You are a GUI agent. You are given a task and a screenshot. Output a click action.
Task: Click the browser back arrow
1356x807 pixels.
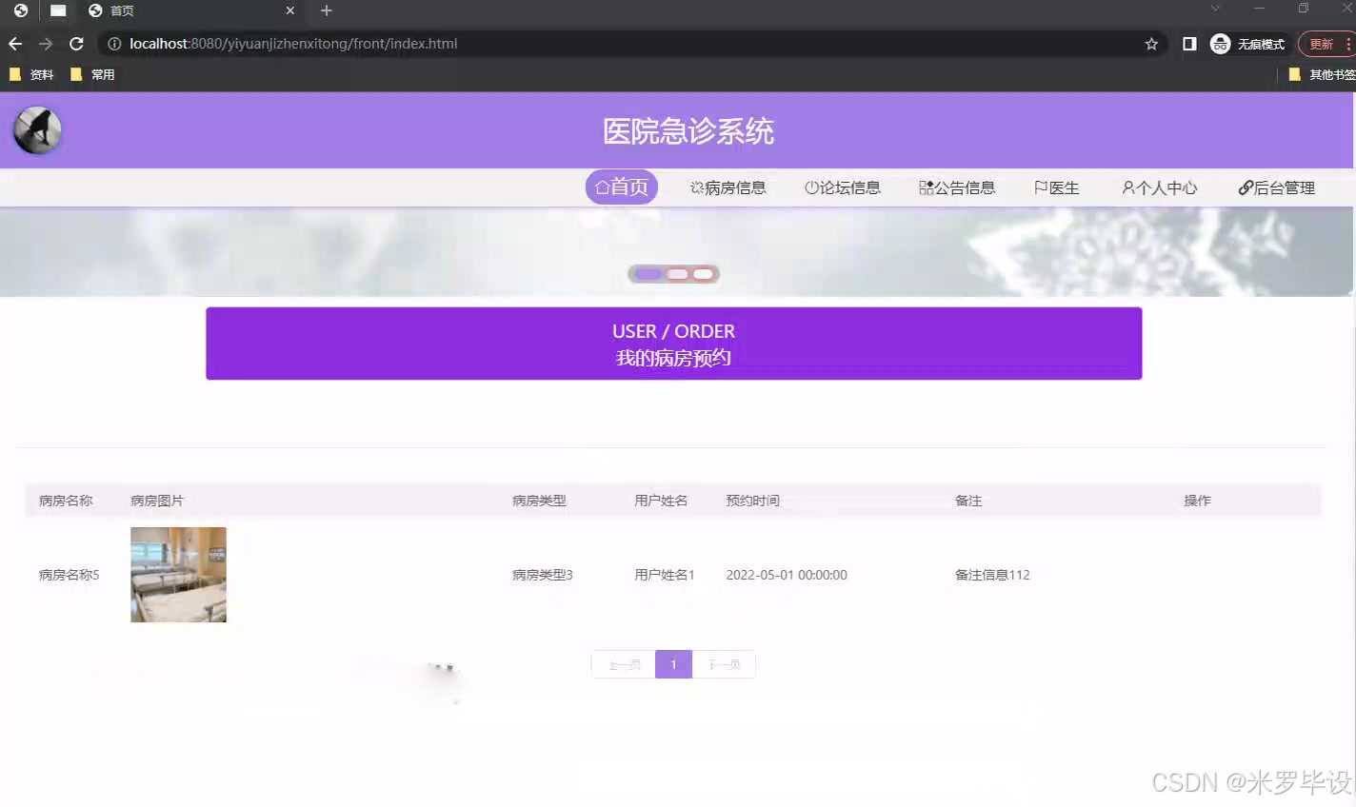point(14,43)
